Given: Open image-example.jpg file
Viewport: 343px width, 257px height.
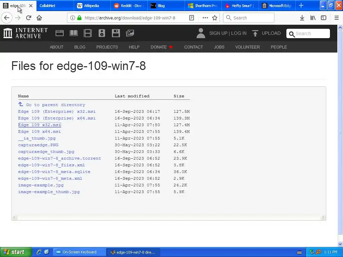Looking at the screenshot, I should pyautogui.click(x=41, y=185).
